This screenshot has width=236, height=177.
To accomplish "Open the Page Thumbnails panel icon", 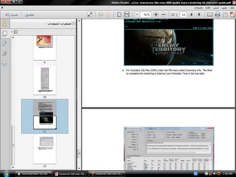I will point(5,33).
